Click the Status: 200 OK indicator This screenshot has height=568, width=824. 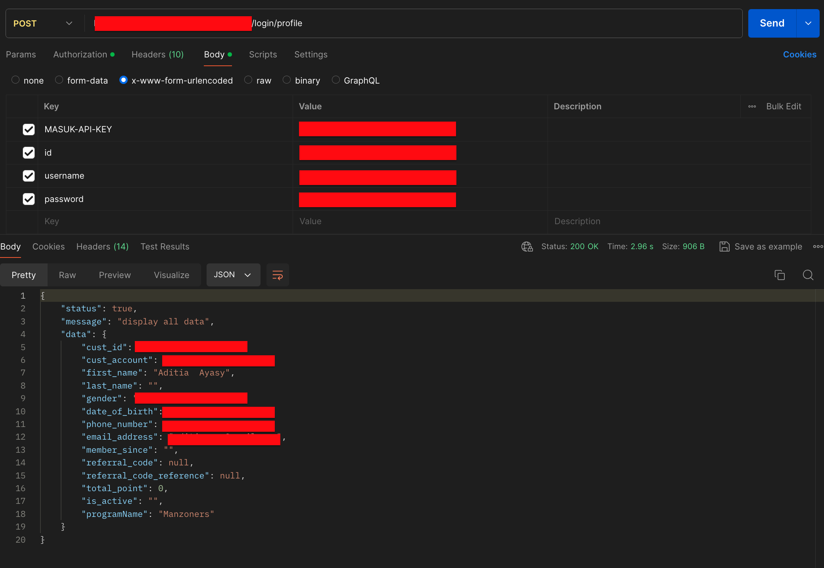pos(570,246)
